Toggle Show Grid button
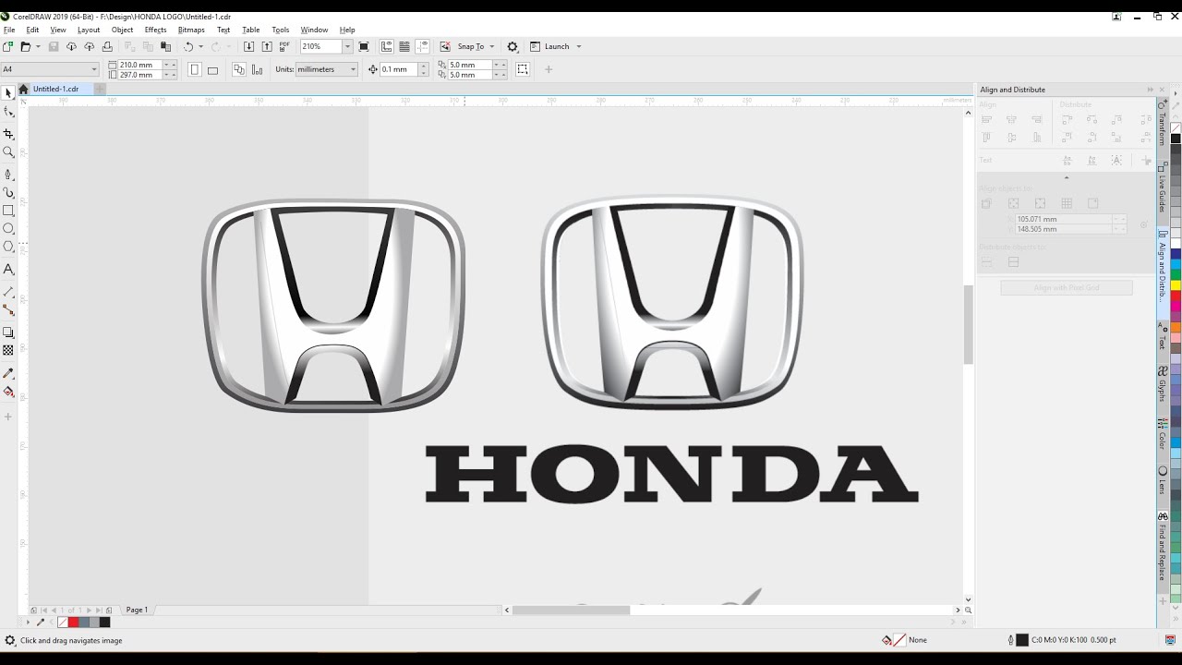1182x665 pixels. (x=404, y=46)
